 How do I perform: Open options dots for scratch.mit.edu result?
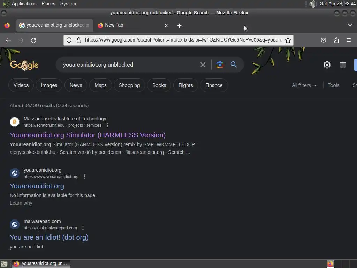click(107, 125)
